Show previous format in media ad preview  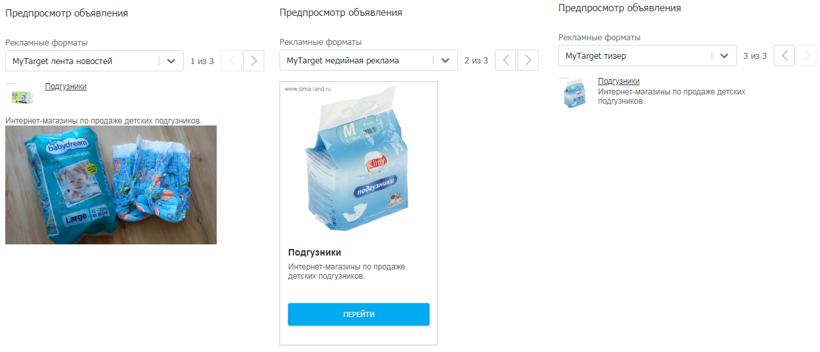coord(505,60)
